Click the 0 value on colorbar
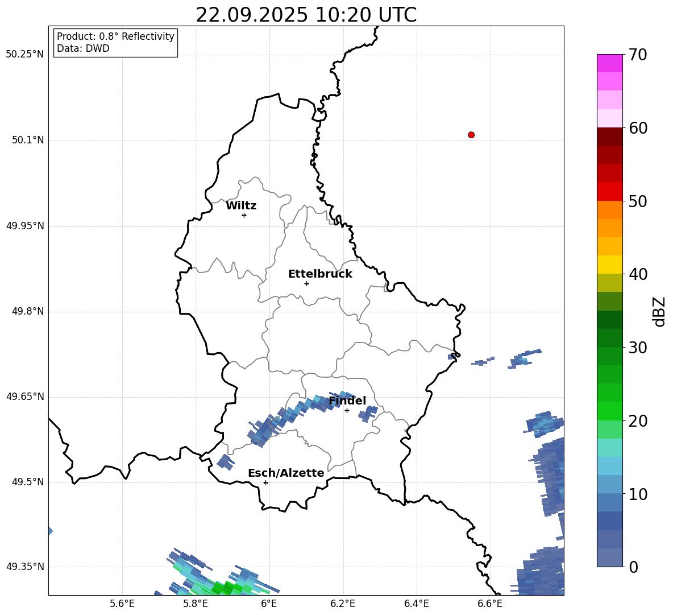The height and width of the screenshot is (615, 673). click(633, 567)
